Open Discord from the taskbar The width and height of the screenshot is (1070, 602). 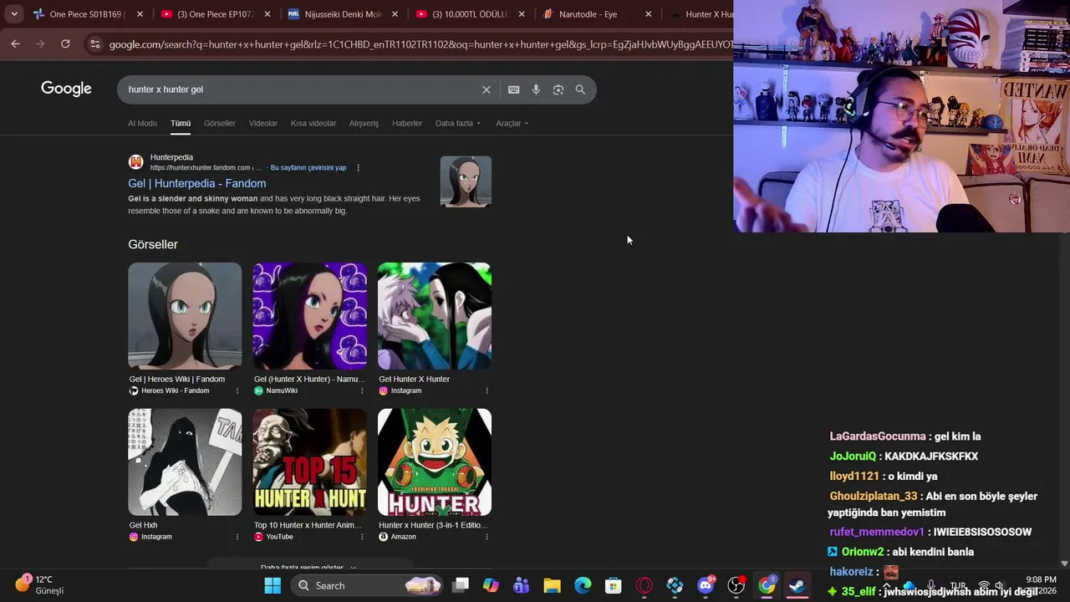(706, 585)
